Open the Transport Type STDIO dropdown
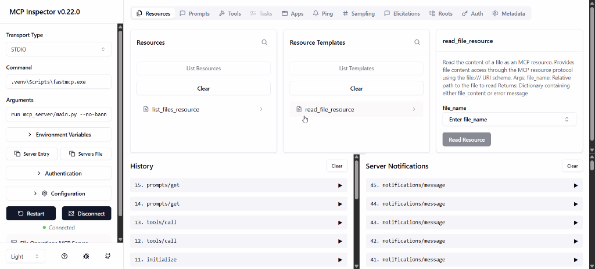Screen dimensions: 595x269 click(x=59, y=49)
